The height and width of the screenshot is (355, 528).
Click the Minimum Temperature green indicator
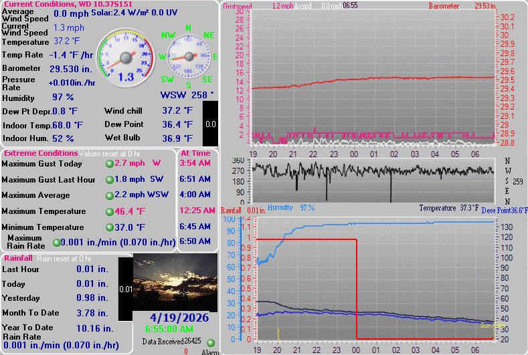(x=110, y=227)
